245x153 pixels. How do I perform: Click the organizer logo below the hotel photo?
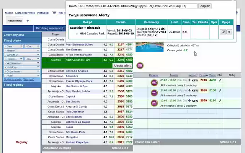tap(140, 65)
